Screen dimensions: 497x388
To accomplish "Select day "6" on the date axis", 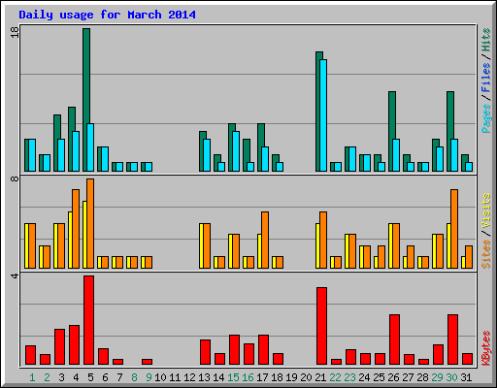I will pos(105,377).
